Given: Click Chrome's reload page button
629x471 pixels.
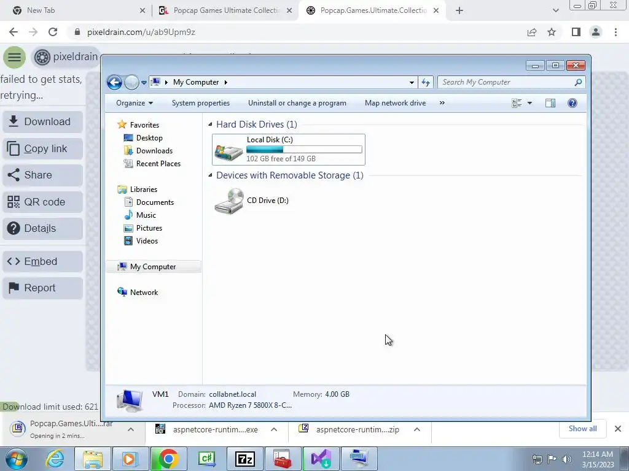Looking at the screenshot, I should (x=53, y=32).
